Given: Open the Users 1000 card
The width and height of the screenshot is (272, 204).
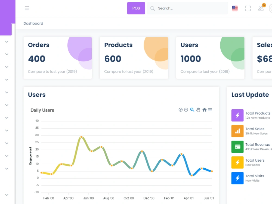Looking at the screenshot, I should (x=210, y=58).
